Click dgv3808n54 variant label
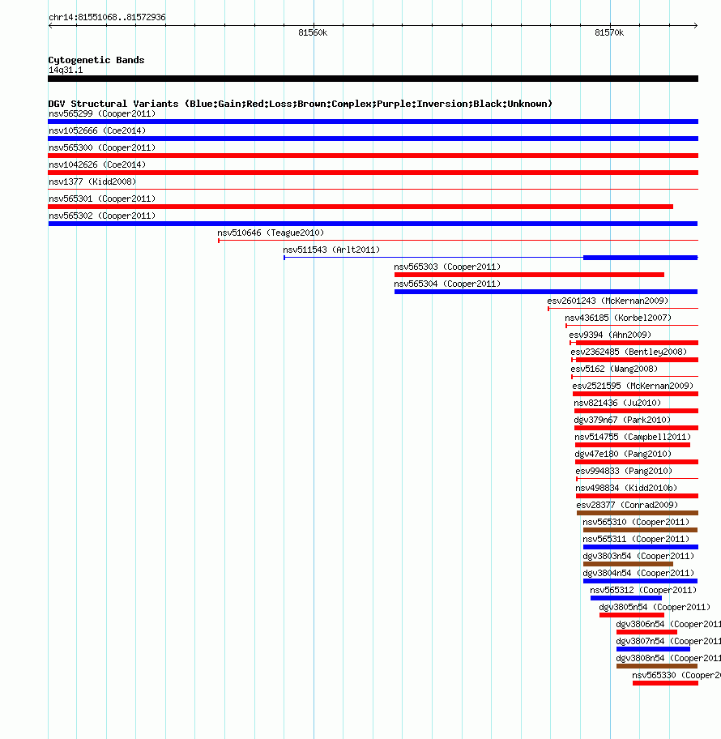The image size is (721, 739). click(668, 658)
